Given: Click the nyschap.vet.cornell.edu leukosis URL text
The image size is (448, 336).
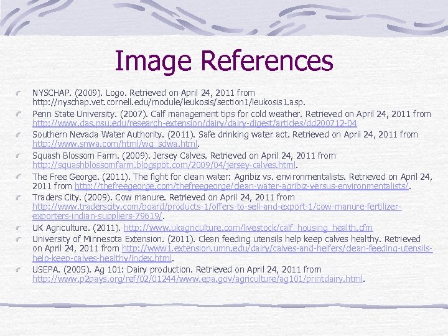Looking at the screenshot, I should click(x=169, y=102).
